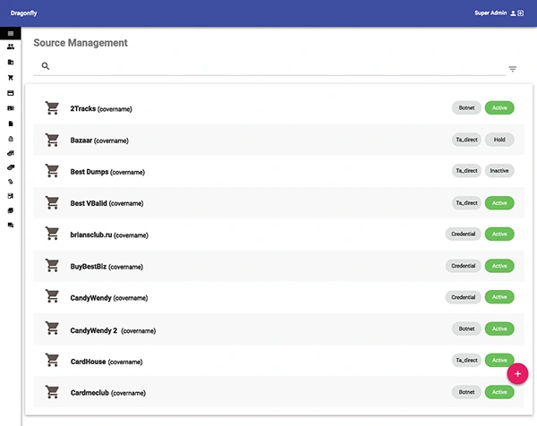The image size is (537, 426).
Task: Click the Active chip on briansclub.ru row
Action: pyautogui.click(x=499, y=234)
